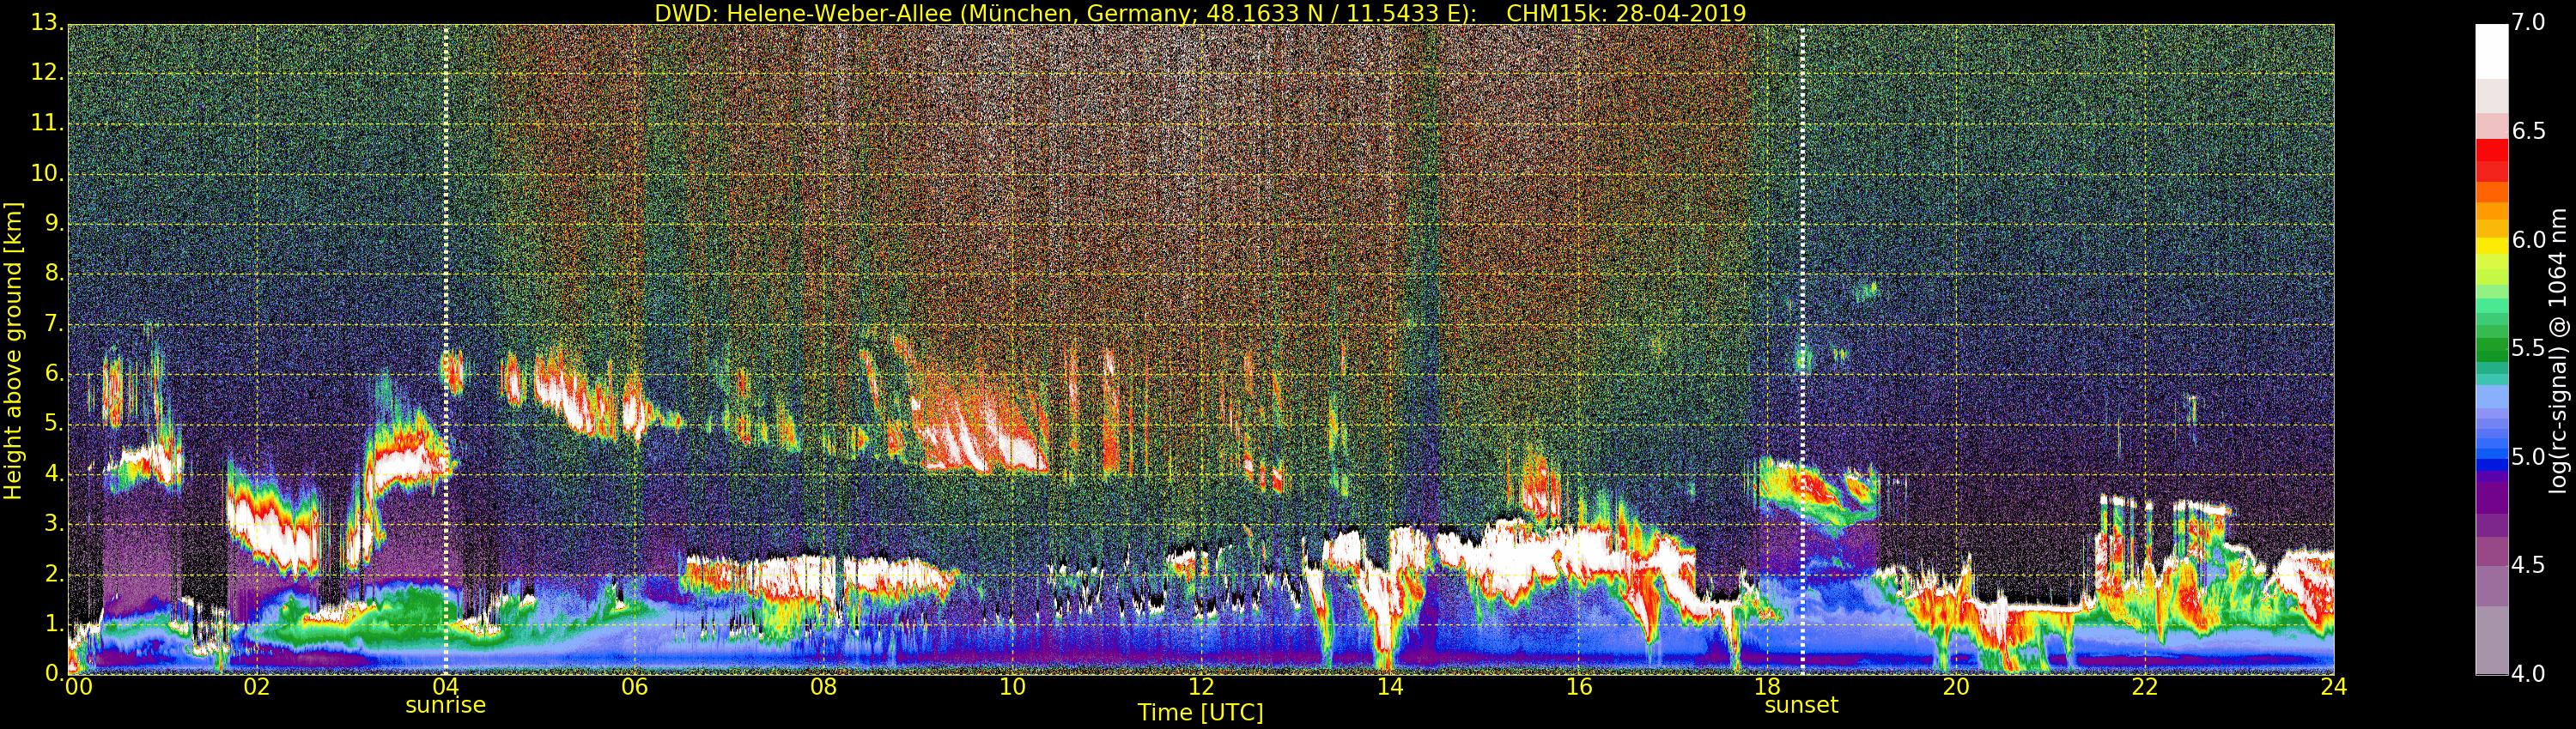
Task: Click the y-axis tick label 9
Action: pyautogui.click(x=55, y=224)
